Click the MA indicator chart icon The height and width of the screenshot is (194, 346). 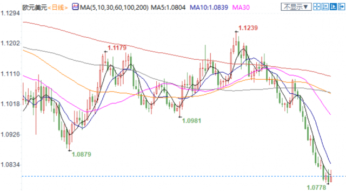[75, 7]
